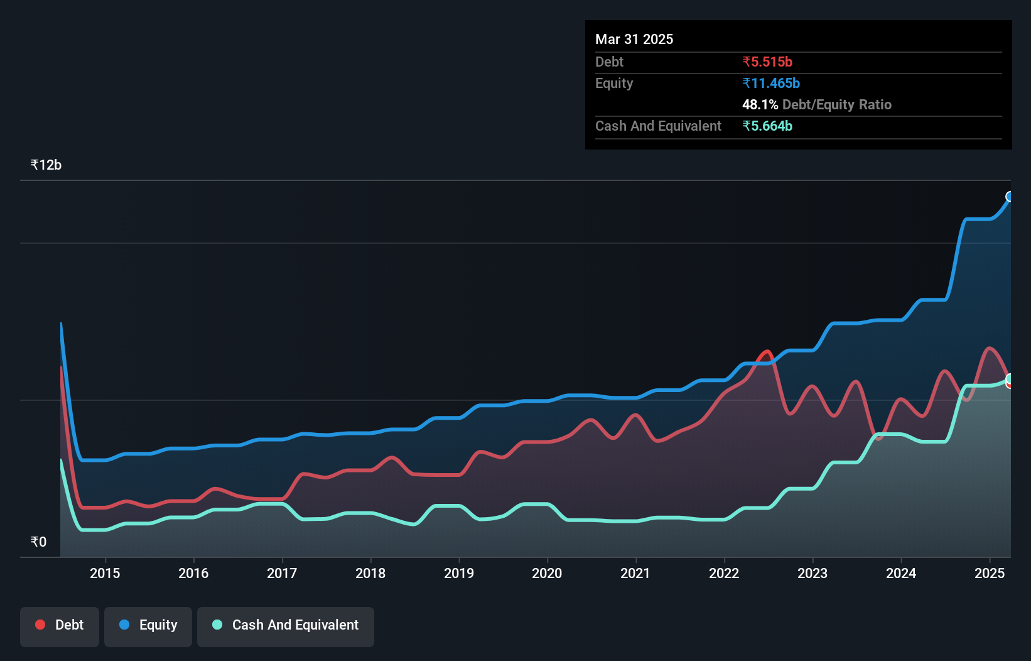Click the ₹0 y-axis label

[38, 542]
